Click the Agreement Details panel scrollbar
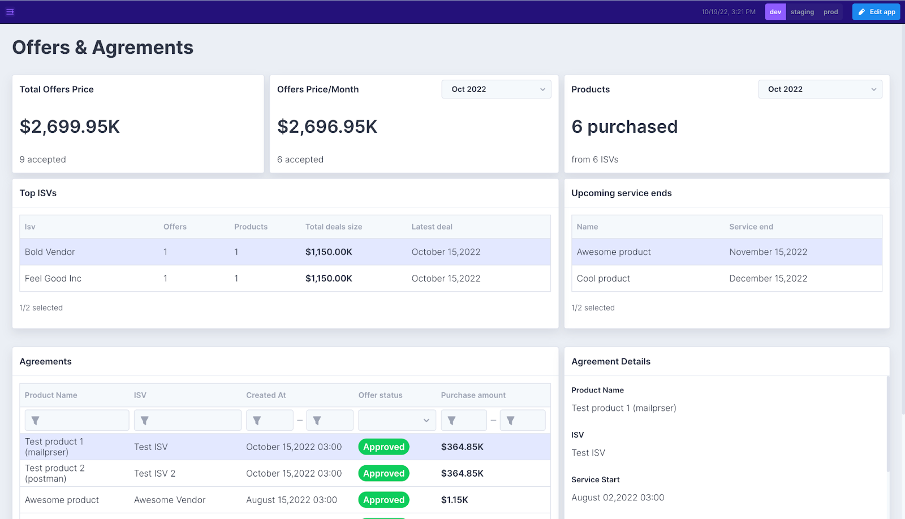The height and width of the screenshot is (519, 905). point(887,424)
